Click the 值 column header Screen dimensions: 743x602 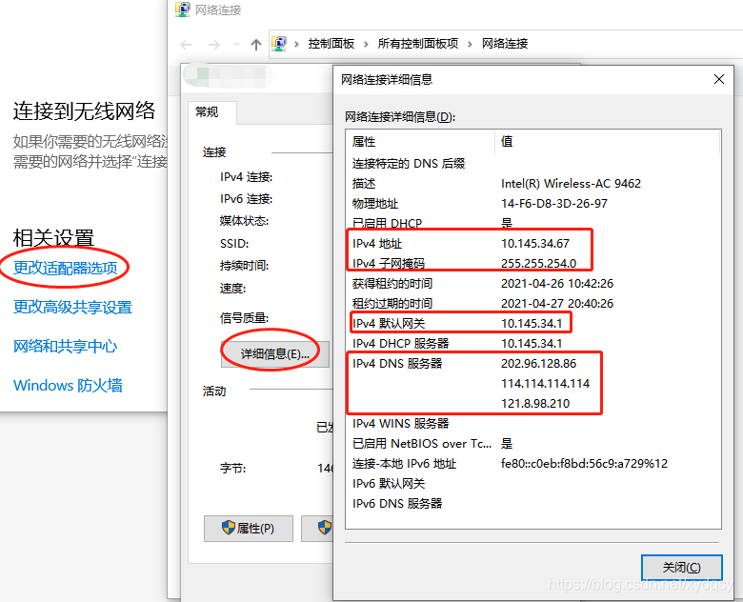tap(608, 141)
